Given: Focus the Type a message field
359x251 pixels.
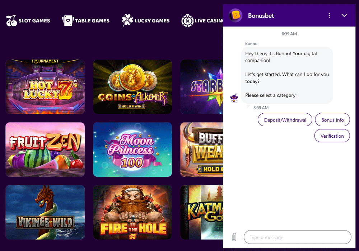Looking at the screenshot, I should point(297,237).
